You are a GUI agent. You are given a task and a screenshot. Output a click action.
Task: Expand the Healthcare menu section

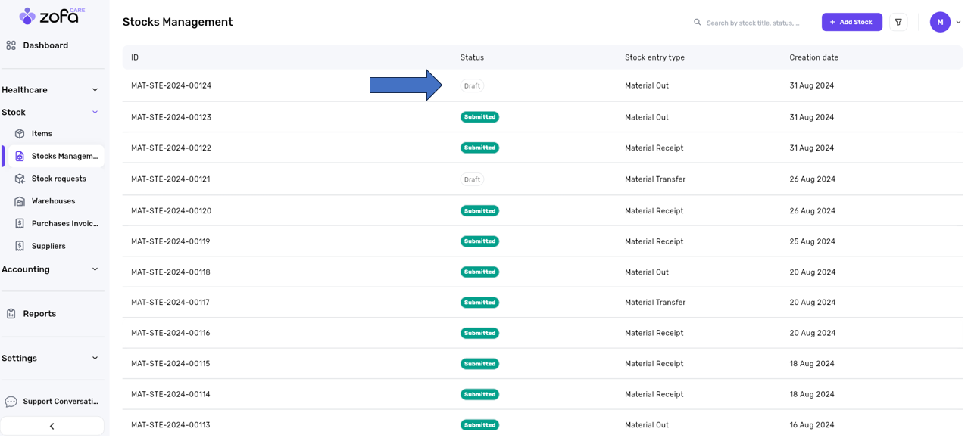click(x=95, y=90)
